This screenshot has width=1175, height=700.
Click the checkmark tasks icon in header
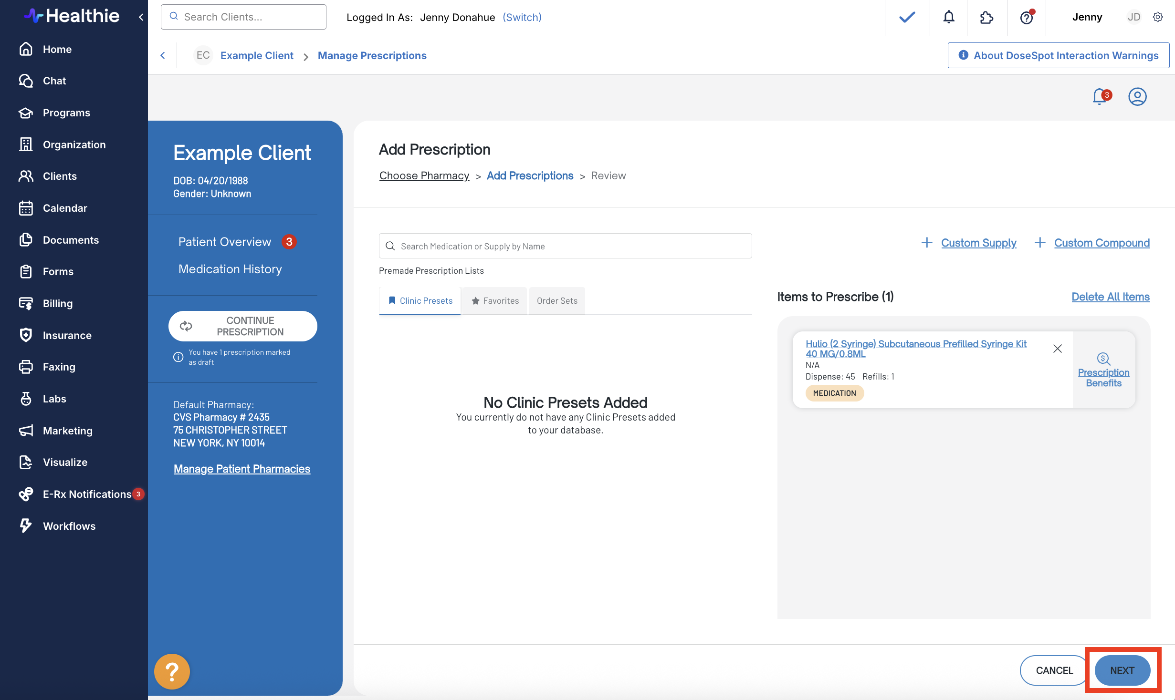(x=907, y=17)
